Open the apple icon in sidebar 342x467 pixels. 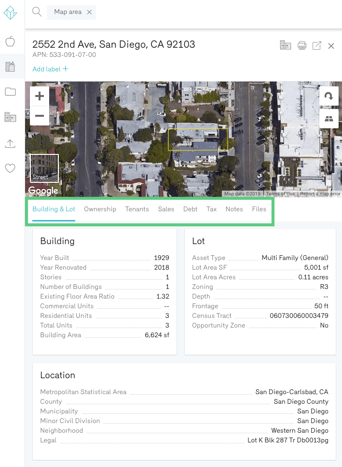click(10, 41)
